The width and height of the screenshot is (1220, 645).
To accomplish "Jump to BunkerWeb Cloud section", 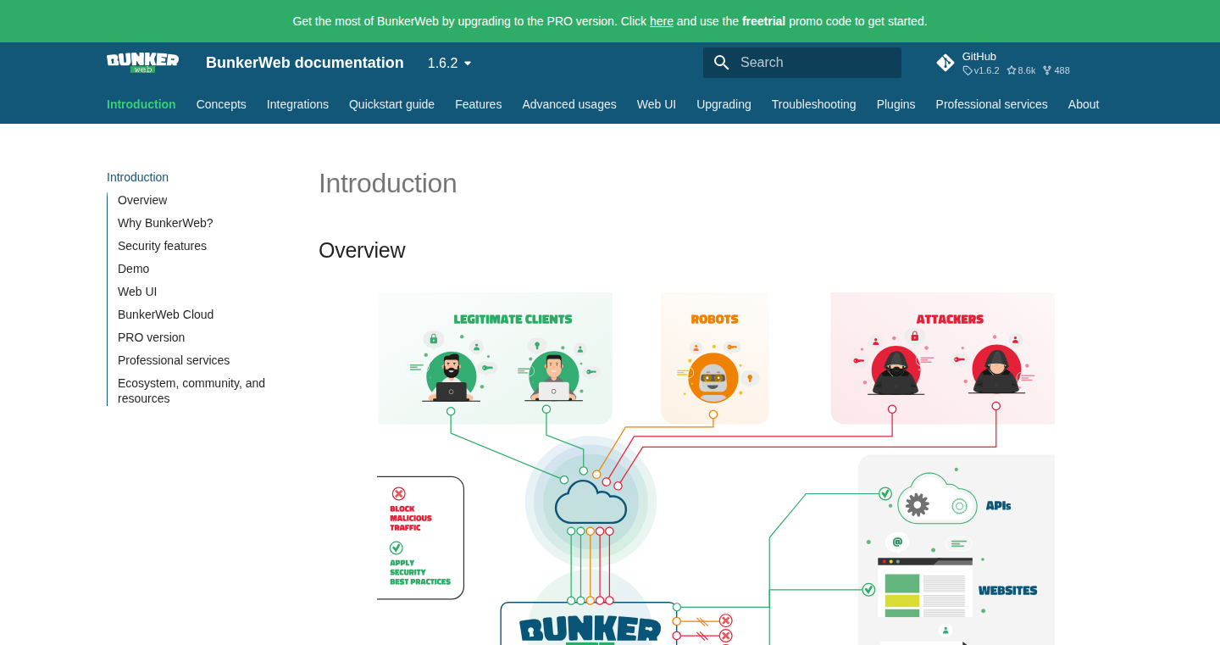I will (165, 314).
